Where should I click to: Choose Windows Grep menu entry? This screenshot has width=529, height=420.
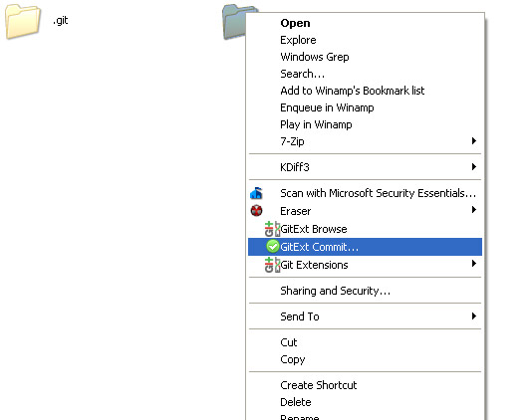(365, 57)
